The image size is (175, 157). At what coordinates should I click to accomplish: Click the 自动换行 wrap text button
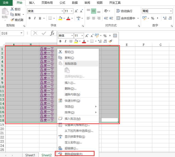(x=124, y=11)
